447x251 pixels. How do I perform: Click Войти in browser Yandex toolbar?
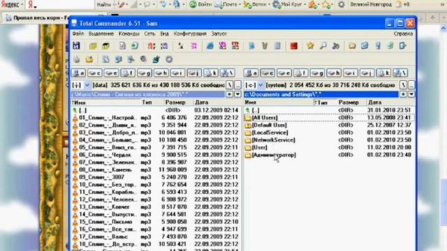[x=201, y=4]
